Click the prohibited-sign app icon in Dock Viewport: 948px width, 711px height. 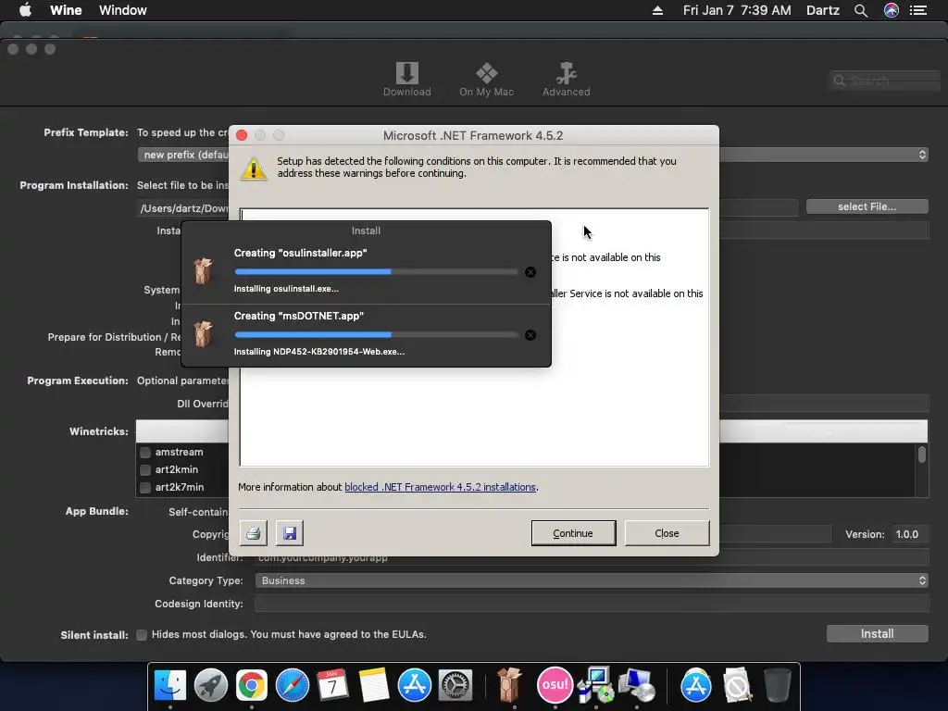point(737,685)
